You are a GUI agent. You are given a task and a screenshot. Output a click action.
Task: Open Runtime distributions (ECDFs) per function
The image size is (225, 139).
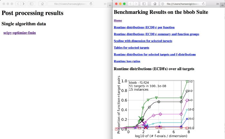[144, 27]
